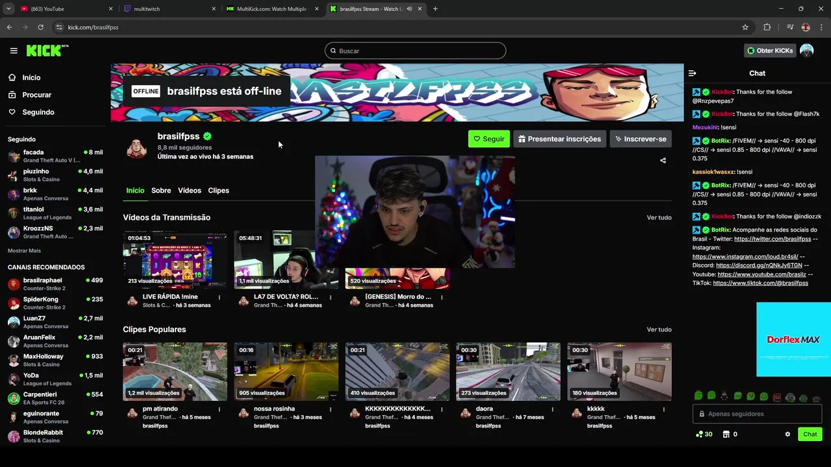831x467 pixels.
Task: Click the KICK logo
Action: click(47, 51)
